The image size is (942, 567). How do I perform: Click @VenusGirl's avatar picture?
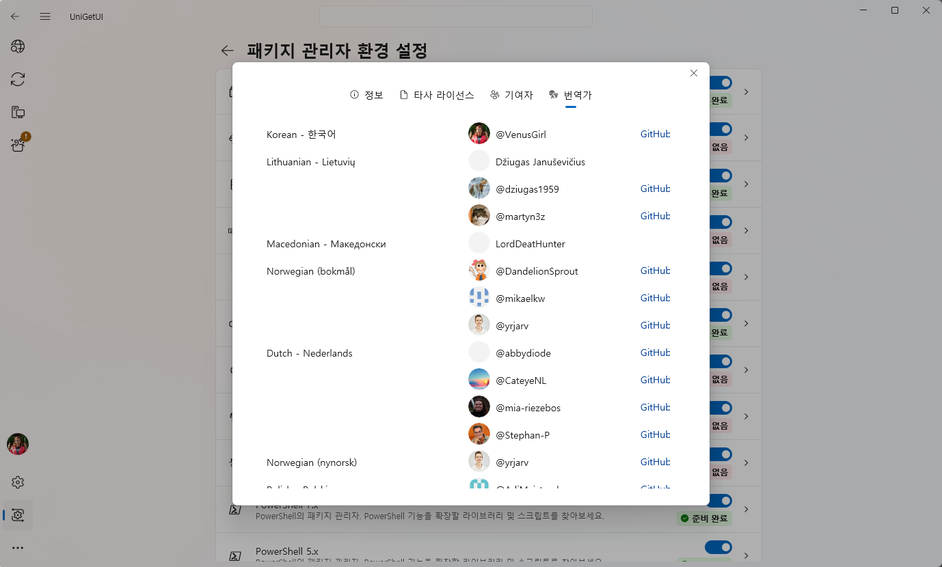479,134
